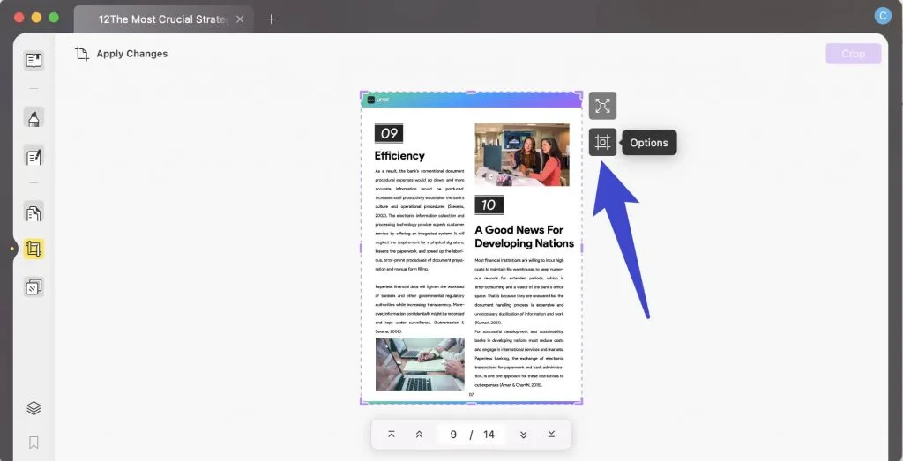Image resolution: width=903 pixels, height=461 pixels.
Task: Open the Bookmark panel
Action: click(34, 442)
